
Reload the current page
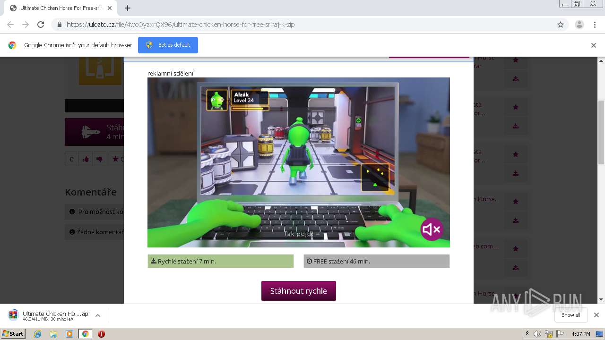41,25
